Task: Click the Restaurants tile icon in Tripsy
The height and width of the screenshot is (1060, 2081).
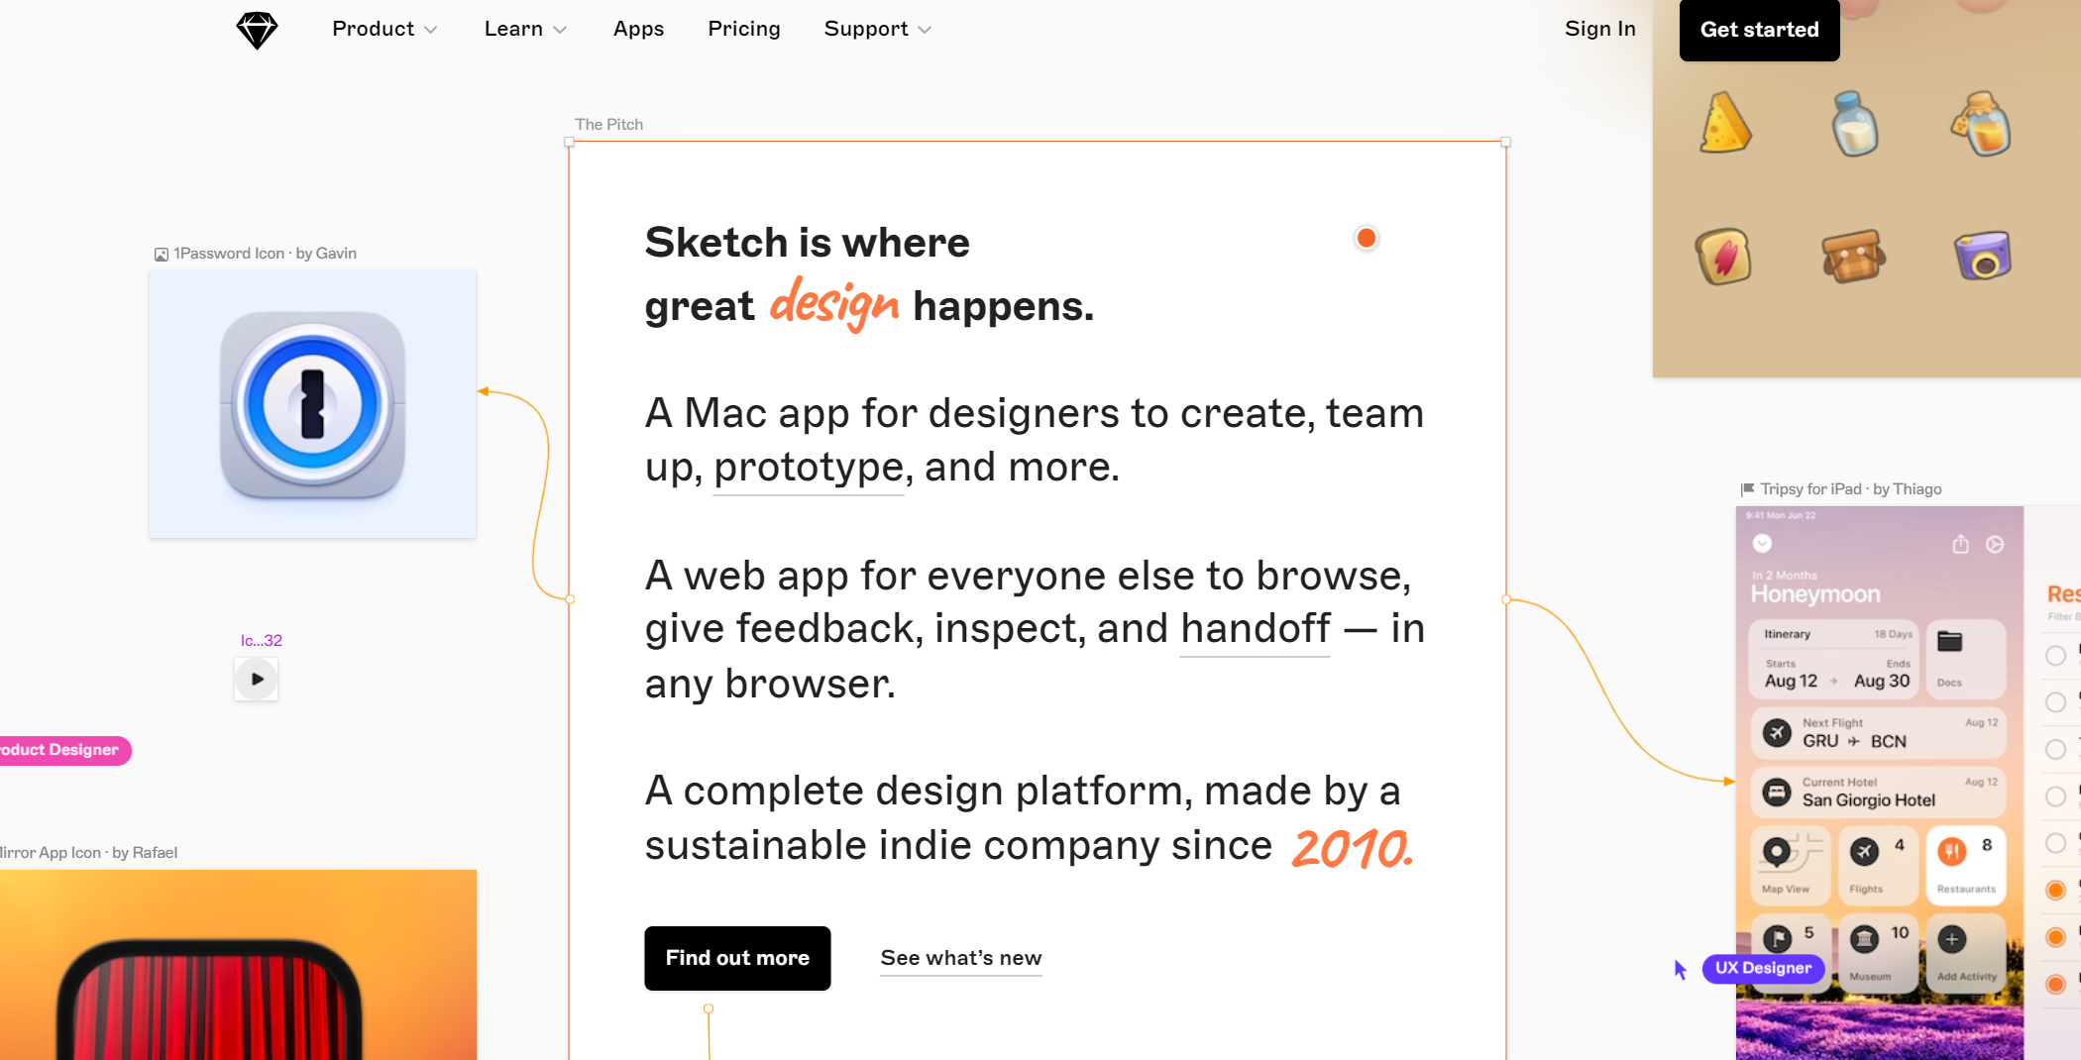Action: click(x=1952, y=851)
